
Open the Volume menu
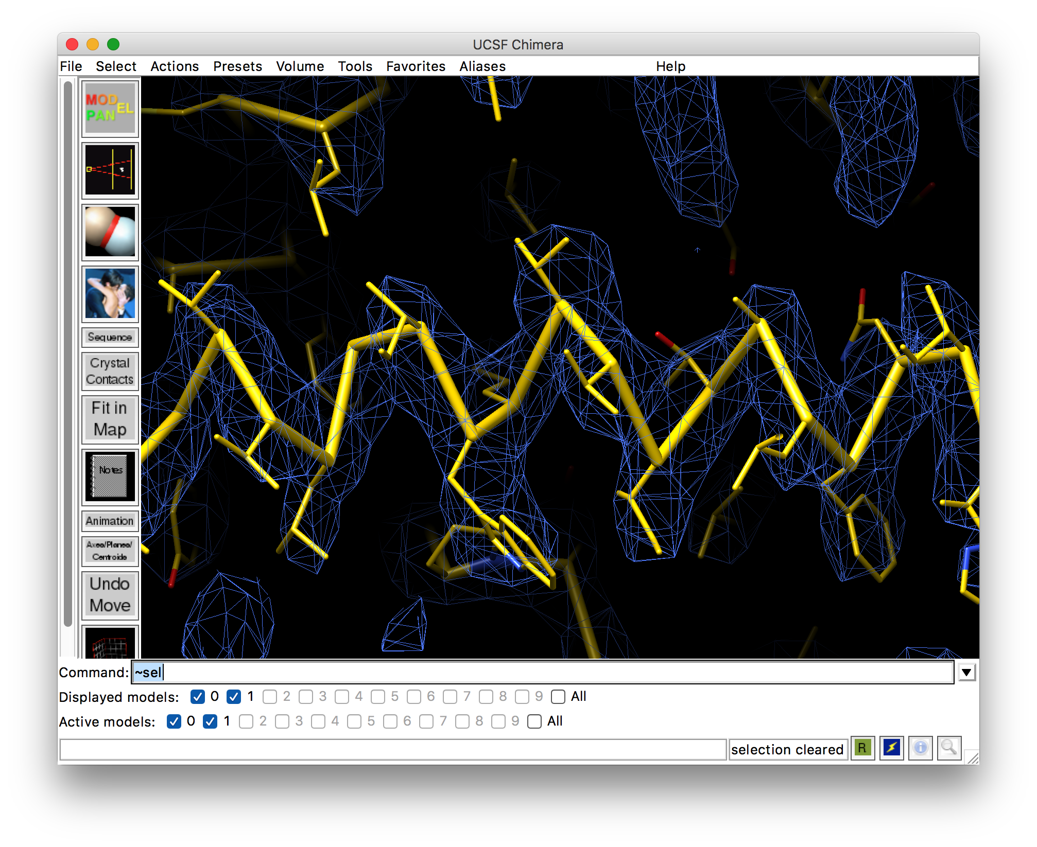(x=300, y=66)
